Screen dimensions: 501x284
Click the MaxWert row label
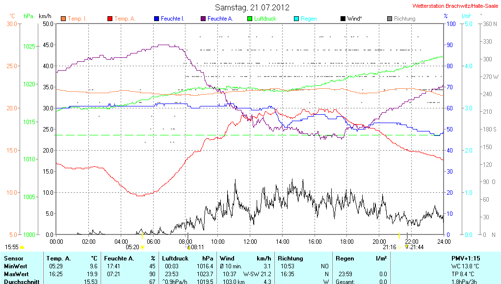pos(16,274)
